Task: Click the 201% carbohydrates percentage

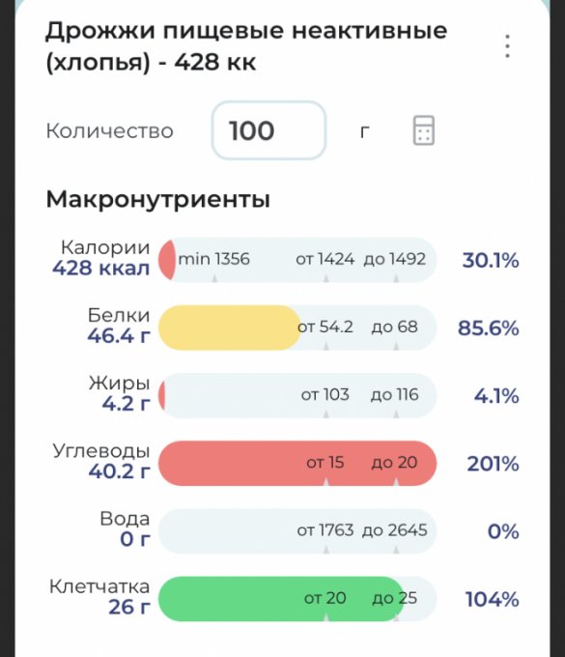Action: point(493,464)
